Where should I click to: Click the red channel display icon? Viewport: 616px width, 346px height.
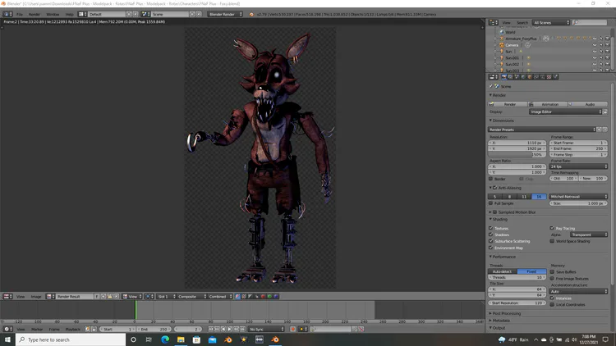(x=263, y=297)
